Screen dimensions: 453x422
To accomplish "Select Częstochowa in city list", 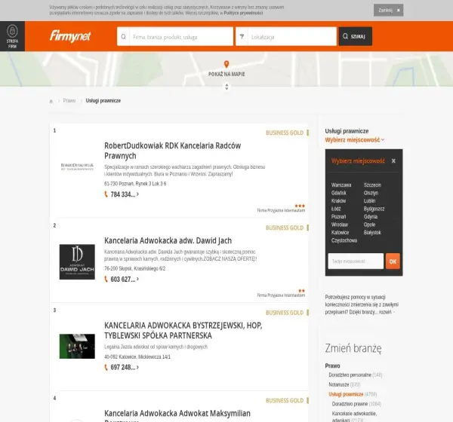I will (x=344, y=240).
